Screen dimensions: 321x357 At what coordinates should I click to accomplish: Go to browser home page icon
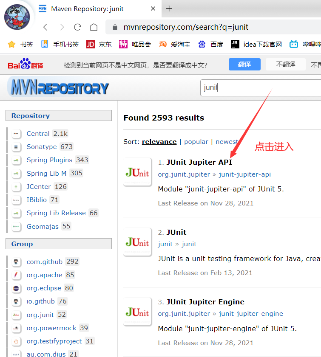[94, 27]
